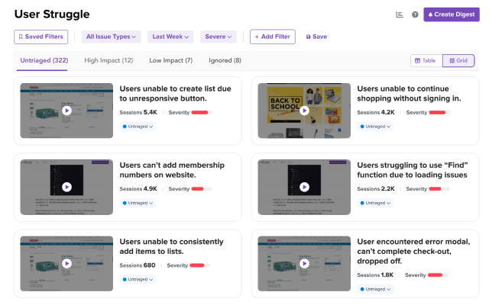The image size is (489, 305).
Task: Expand the Last Week date filter
Action: coord(170,37)
